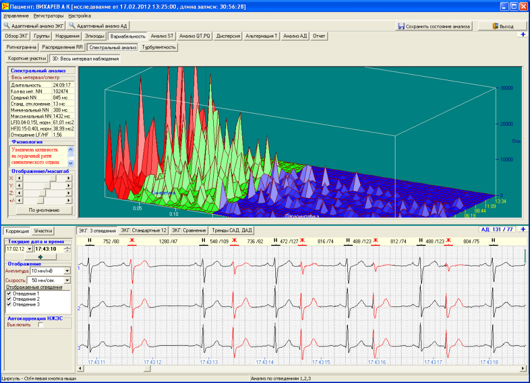Open the Коррекция tab
This screenshot has width=530, height=383.
tap(17, 231)
